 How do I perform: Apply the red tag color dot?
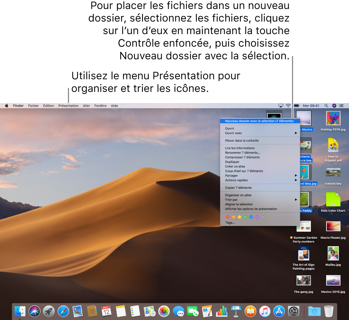coord(228,217)
